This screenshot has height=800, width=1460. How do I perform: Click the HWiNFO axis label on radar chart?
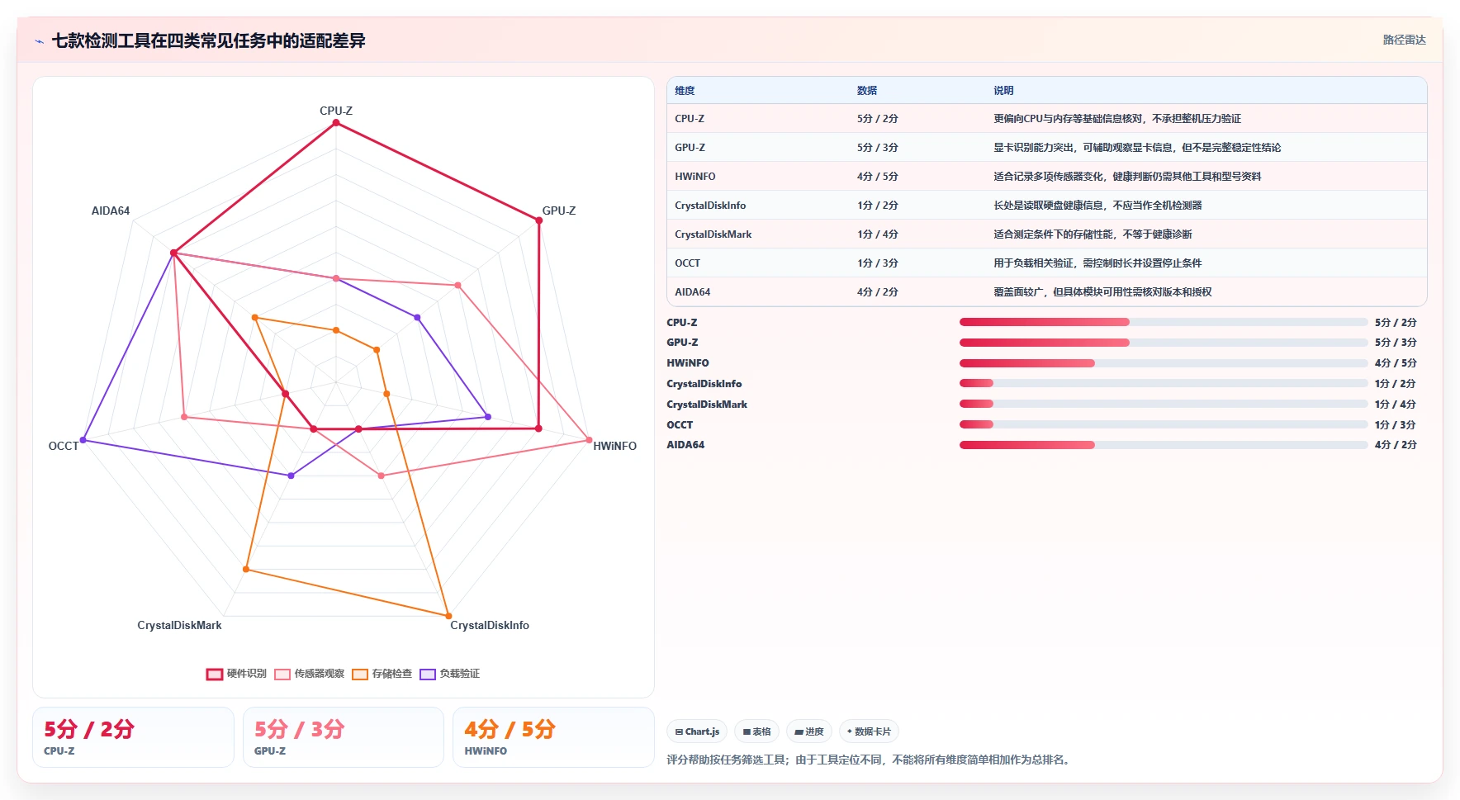click(x=615, y=446)
